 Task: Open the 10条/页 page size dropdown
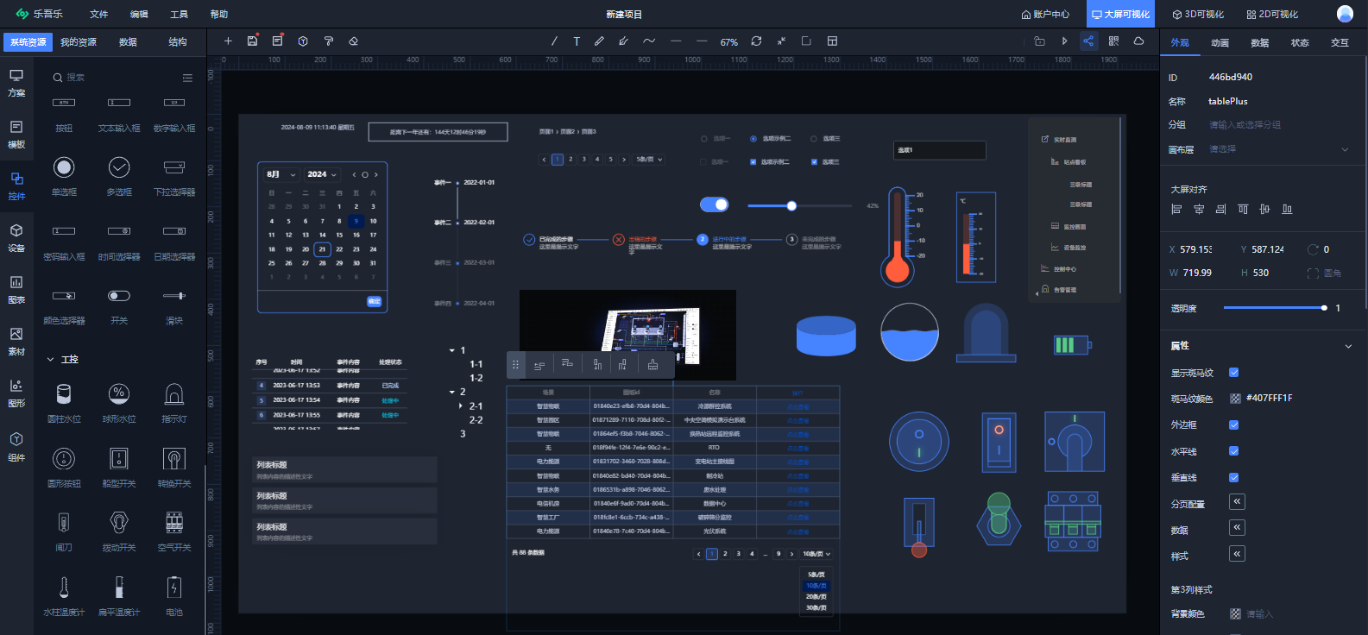click(816, 554)
